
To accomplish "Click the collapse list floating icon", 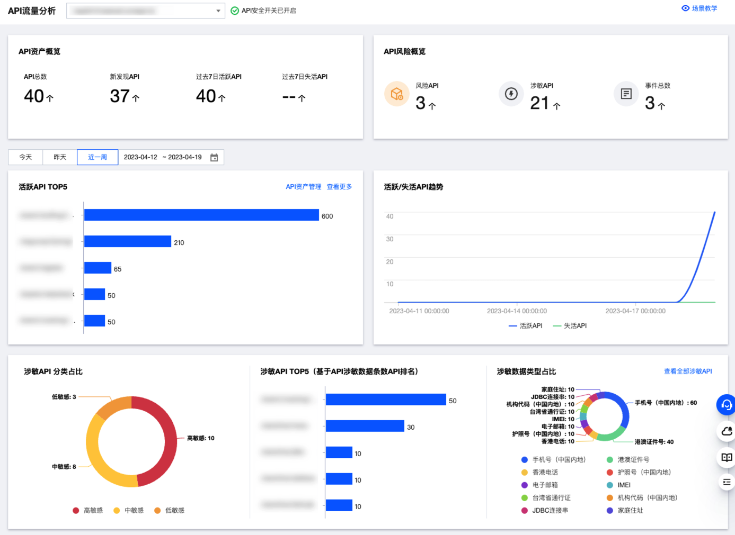I will tap(726, 482).
